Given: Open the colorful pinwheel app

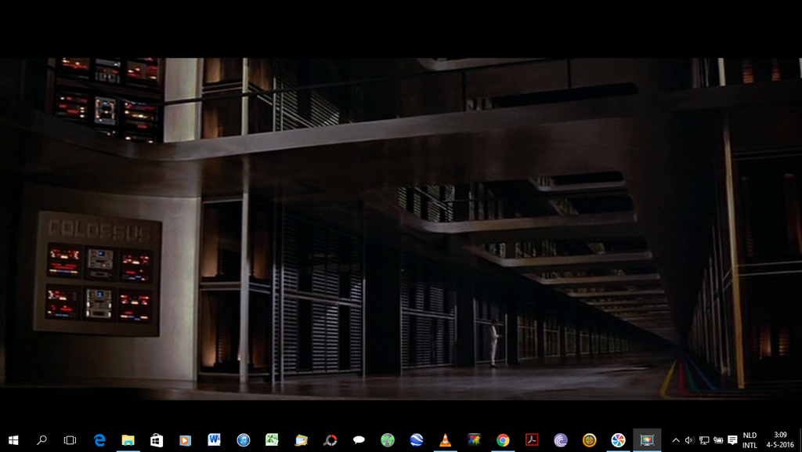Looking at the screenshot, I should click(x=618, y=439).
